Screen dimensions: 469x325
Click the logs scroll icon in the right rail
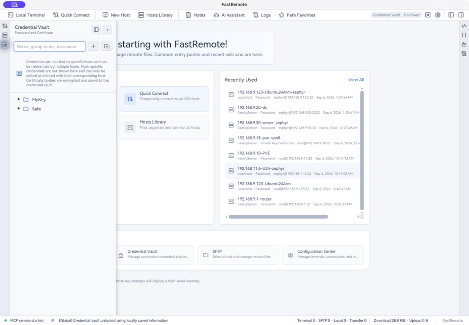(x=464, y=54)
